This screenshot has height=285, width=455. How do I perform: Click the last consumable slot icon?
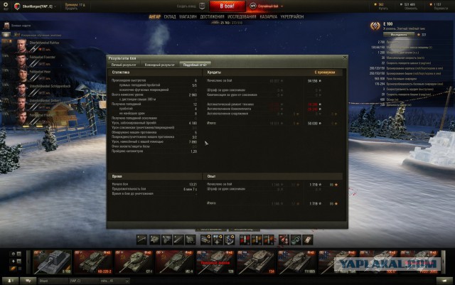click(x=308, y=240)
